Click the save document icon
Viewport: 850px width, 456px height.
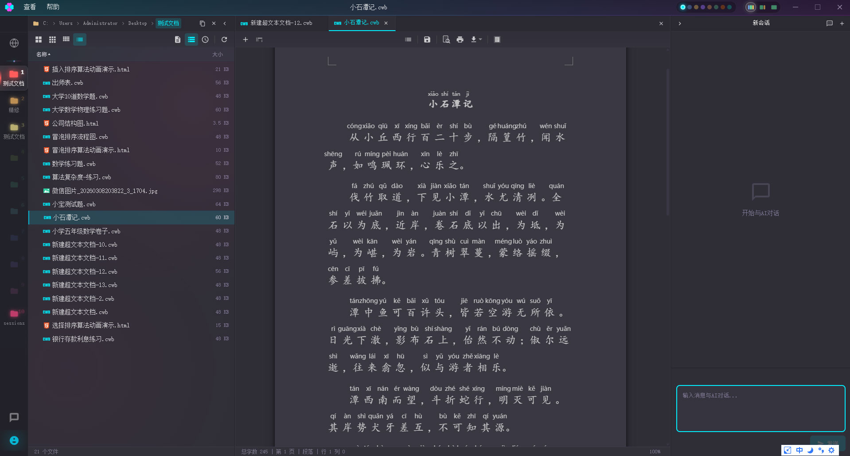(427, 39)
